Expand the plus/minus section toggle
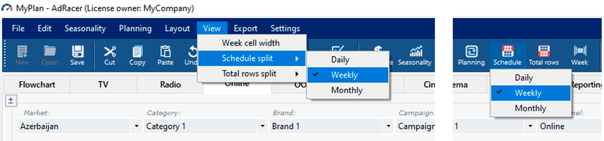 point(11,100)
